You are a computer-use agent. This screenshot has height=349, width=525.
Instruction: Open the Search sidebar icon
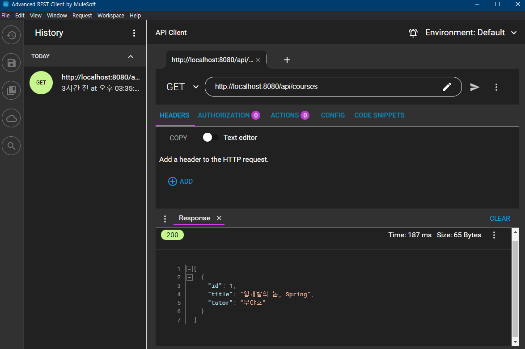point(11,146)
